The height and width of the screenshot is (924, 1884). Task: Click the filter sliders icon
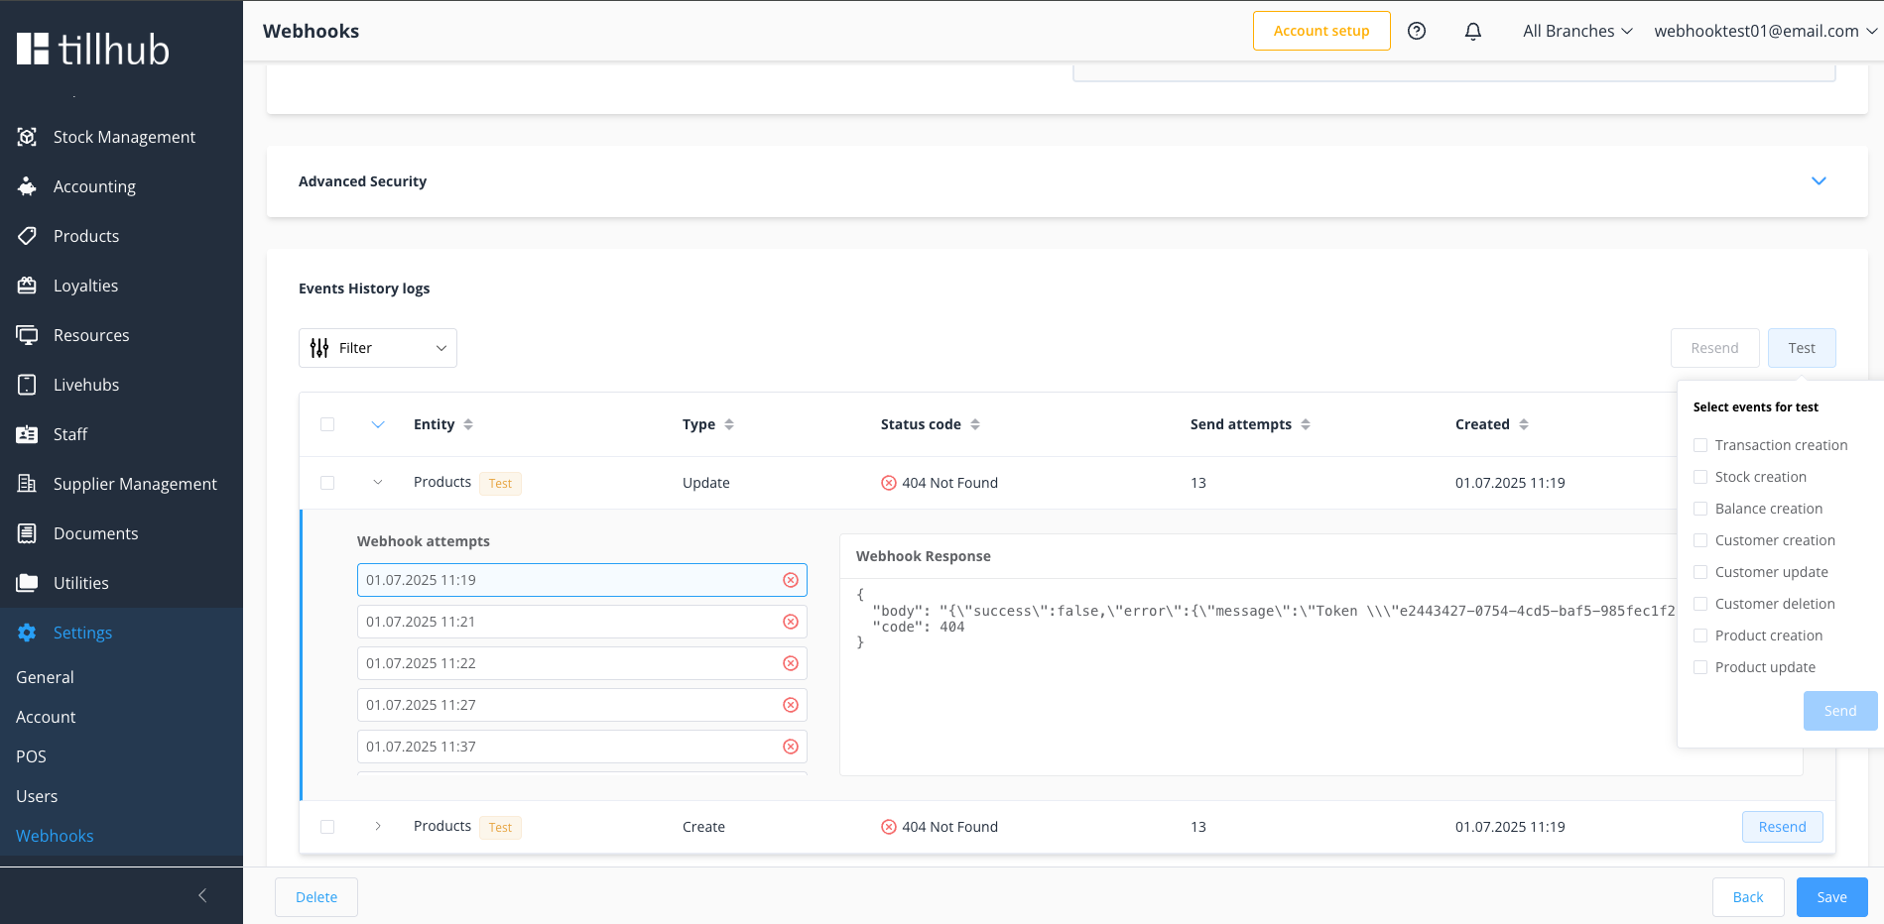point(319,348)
